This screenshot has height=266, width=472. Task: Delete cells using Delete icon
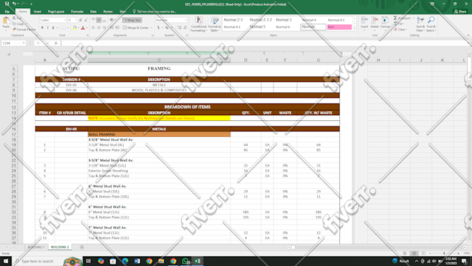(374, 24)
